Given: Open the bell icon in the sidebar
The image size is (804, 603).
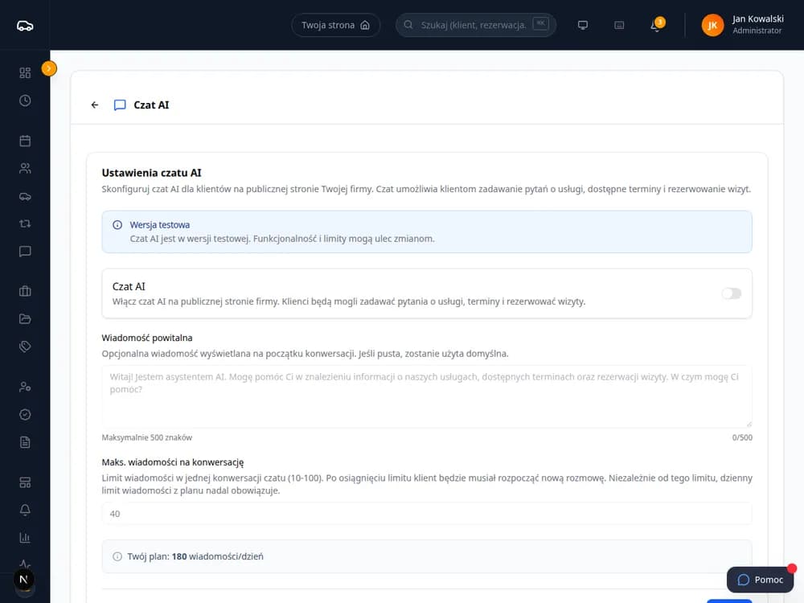Looking at the screenshot, I should [x=25, y=511].
